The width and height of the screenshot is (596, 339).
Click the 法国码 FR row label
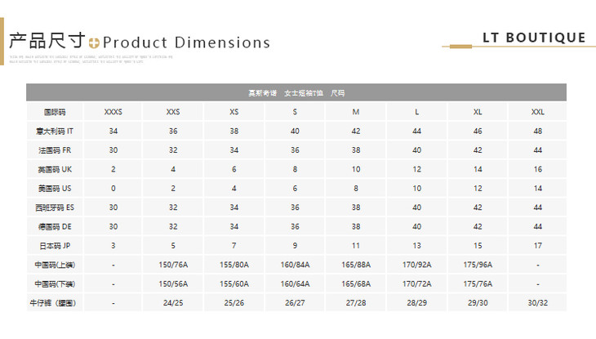click(x=55, y=150)
